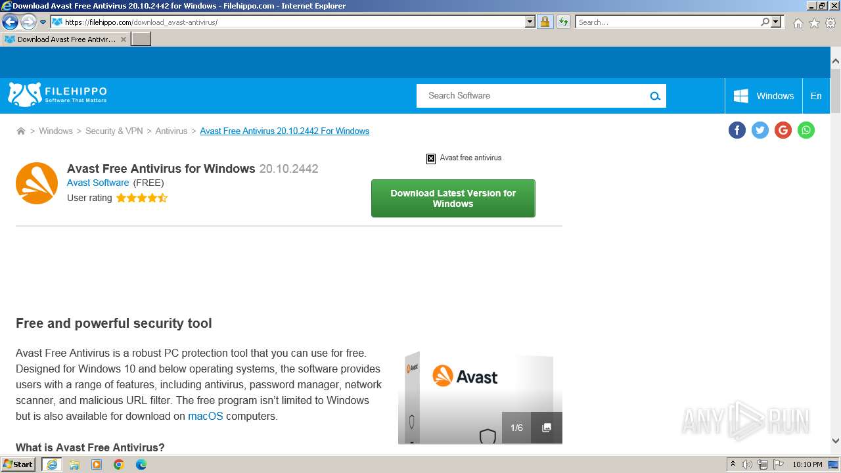Click the heading Free and powerful security tool

pyautogui.click(x=114, y=323)
